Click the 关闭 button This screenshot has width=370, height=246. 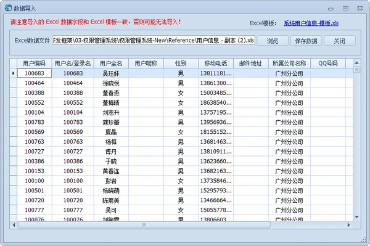click(340, 41)
